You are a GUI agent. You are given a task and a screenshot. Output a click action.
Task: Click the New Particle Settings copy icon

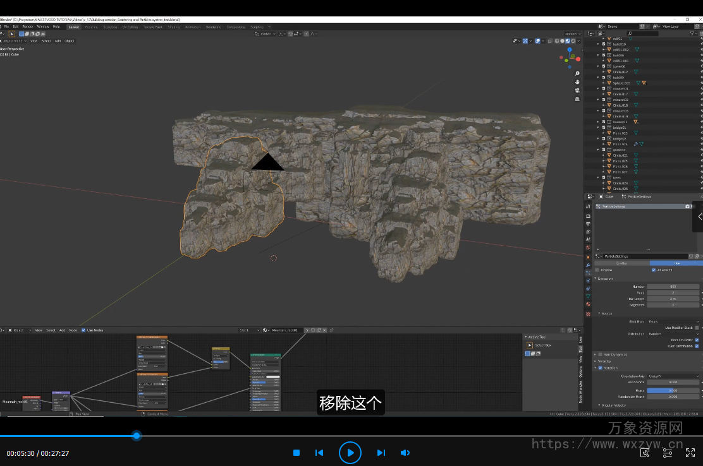(696, 256)
